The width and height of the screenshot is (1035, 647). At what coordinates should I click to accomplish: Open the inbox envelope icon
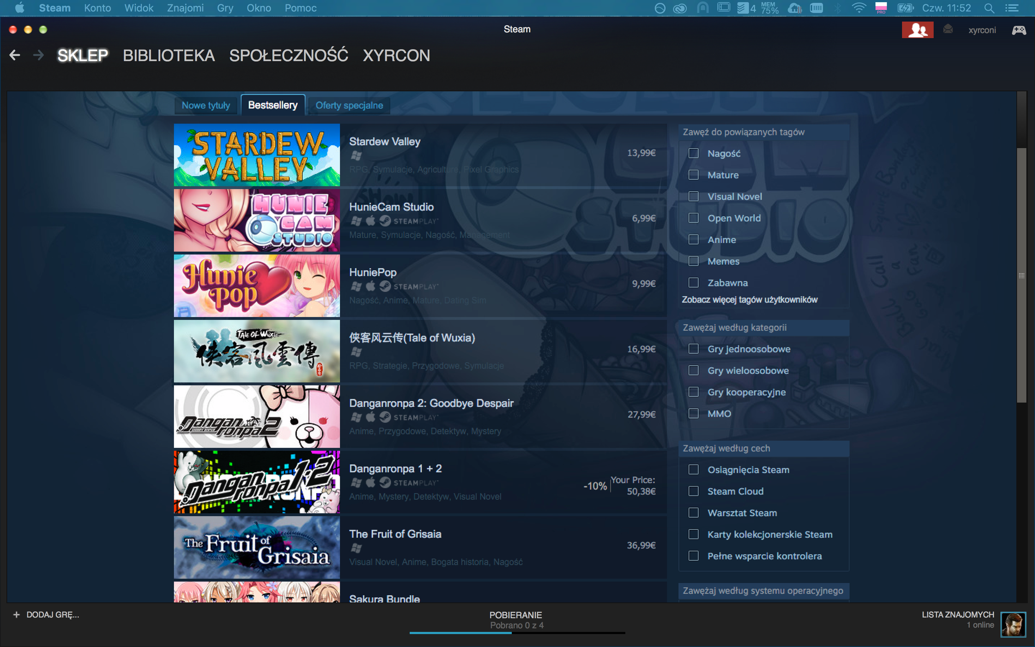coord(948,30)
